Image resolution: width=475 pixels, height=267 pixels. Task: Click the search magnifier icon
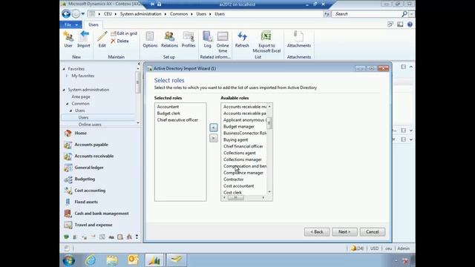[404, 14]
